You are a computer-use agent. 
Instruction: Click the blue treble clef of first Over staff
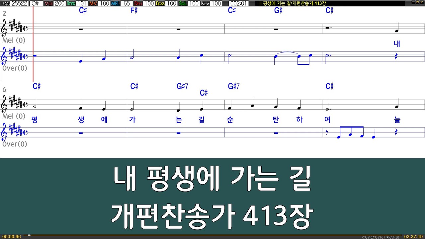(5, 56)
